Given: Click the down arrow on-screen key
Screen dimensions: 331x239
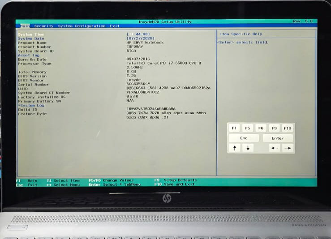Looking at the screenshot, I should tap(248, 148).
